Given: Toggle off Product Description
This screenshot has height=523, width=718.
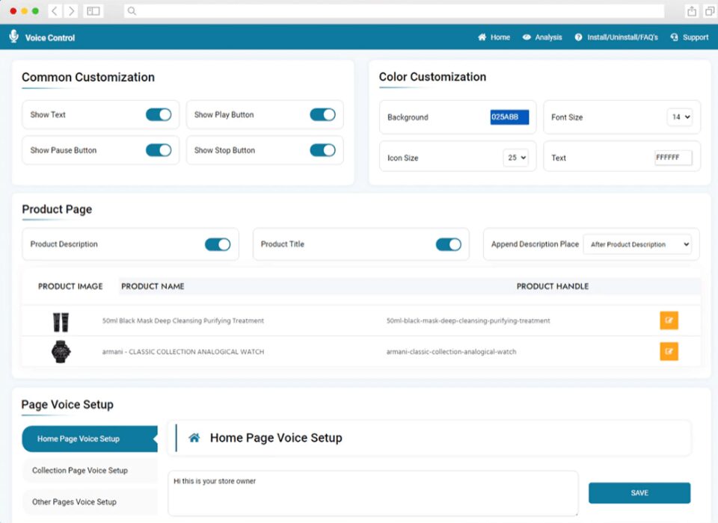Looking at the screenshot, I should [x=218, y=244].
